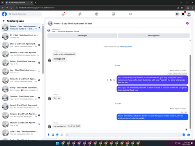
Task: Open the account profile menu
Action: pyautogui.click(x=189, y=14)
